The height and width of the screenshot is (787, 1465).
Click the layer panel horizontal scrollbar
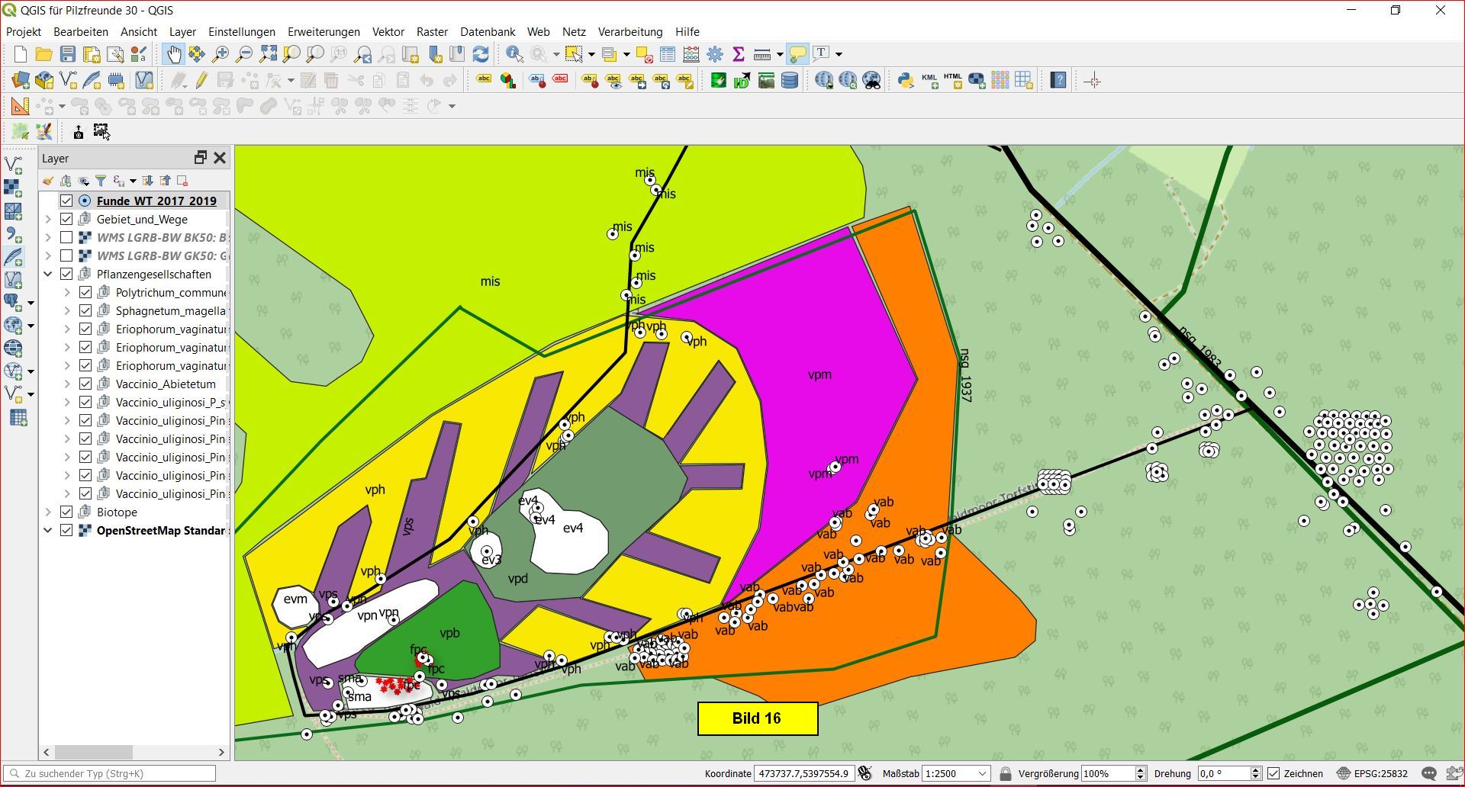[93, 752]
